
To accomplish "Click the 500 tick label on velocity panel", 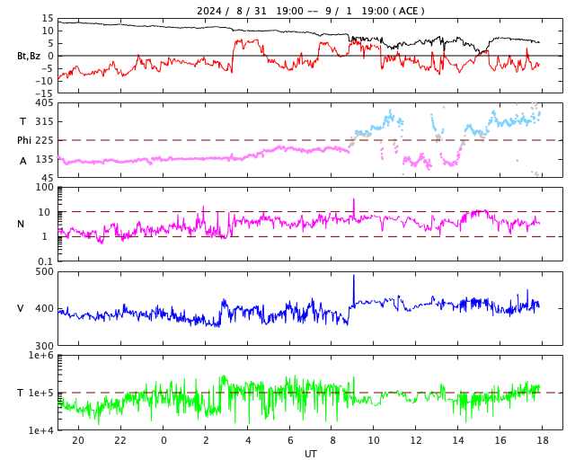I will coord(44,272).
